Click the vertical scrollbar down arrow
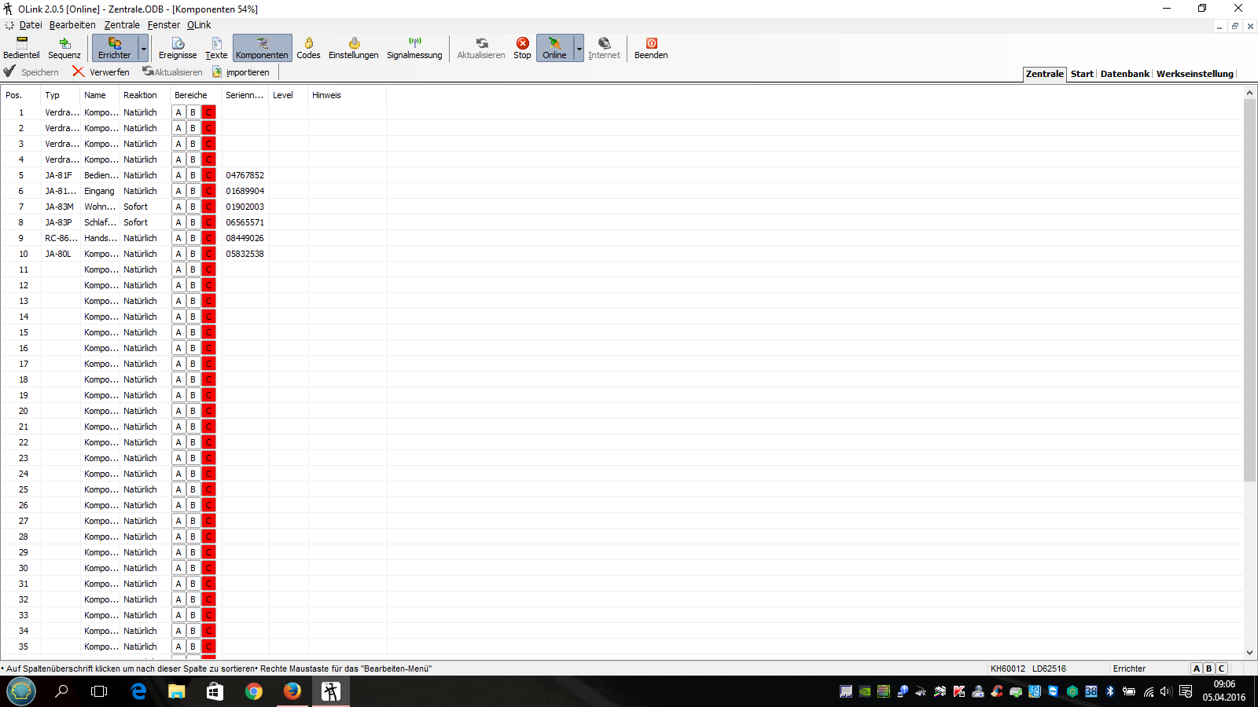The height and width of the screenshot is (707, 1258). pyautogui.click(x=1249, y=653)
